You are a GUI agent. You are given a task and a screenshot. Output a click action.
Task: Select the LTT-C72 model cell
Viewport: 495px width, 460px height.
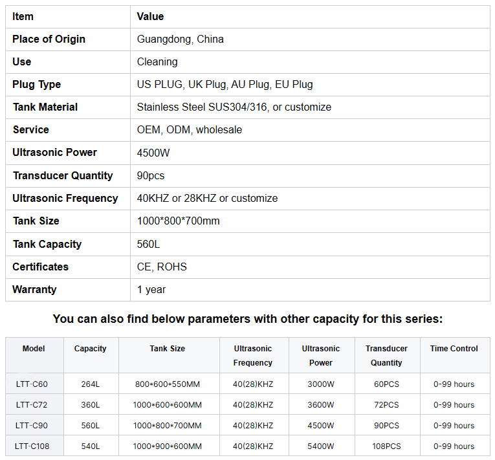click(32, 405)
